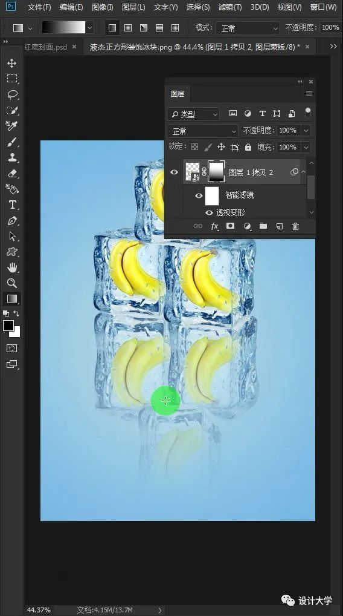This screenshot has width=343, height=616.
Task: Filter layers by text type
Action: coord(262,114)
